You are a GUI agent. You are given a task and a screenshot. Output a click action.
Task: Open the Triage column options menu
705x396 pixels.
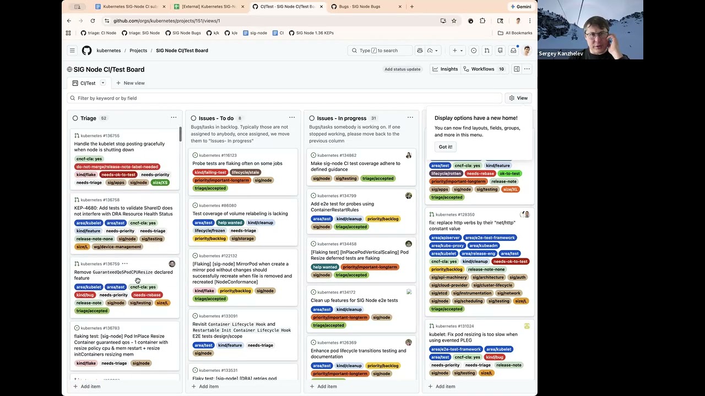click(x=173, y=118)
